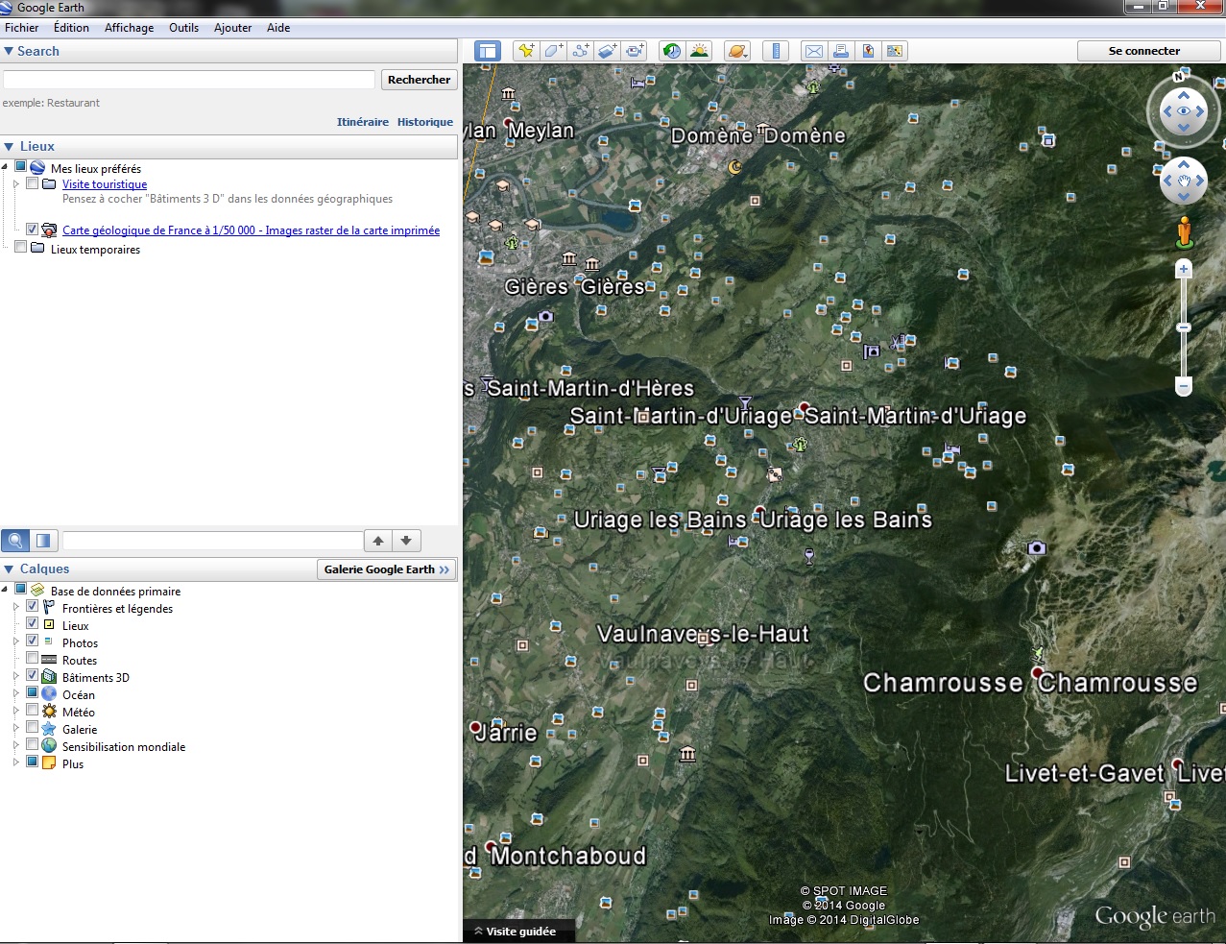The width and height of the screenshot is (1226, 944).
Task: Collapse the Calques panel header
Action: point(158,569)
